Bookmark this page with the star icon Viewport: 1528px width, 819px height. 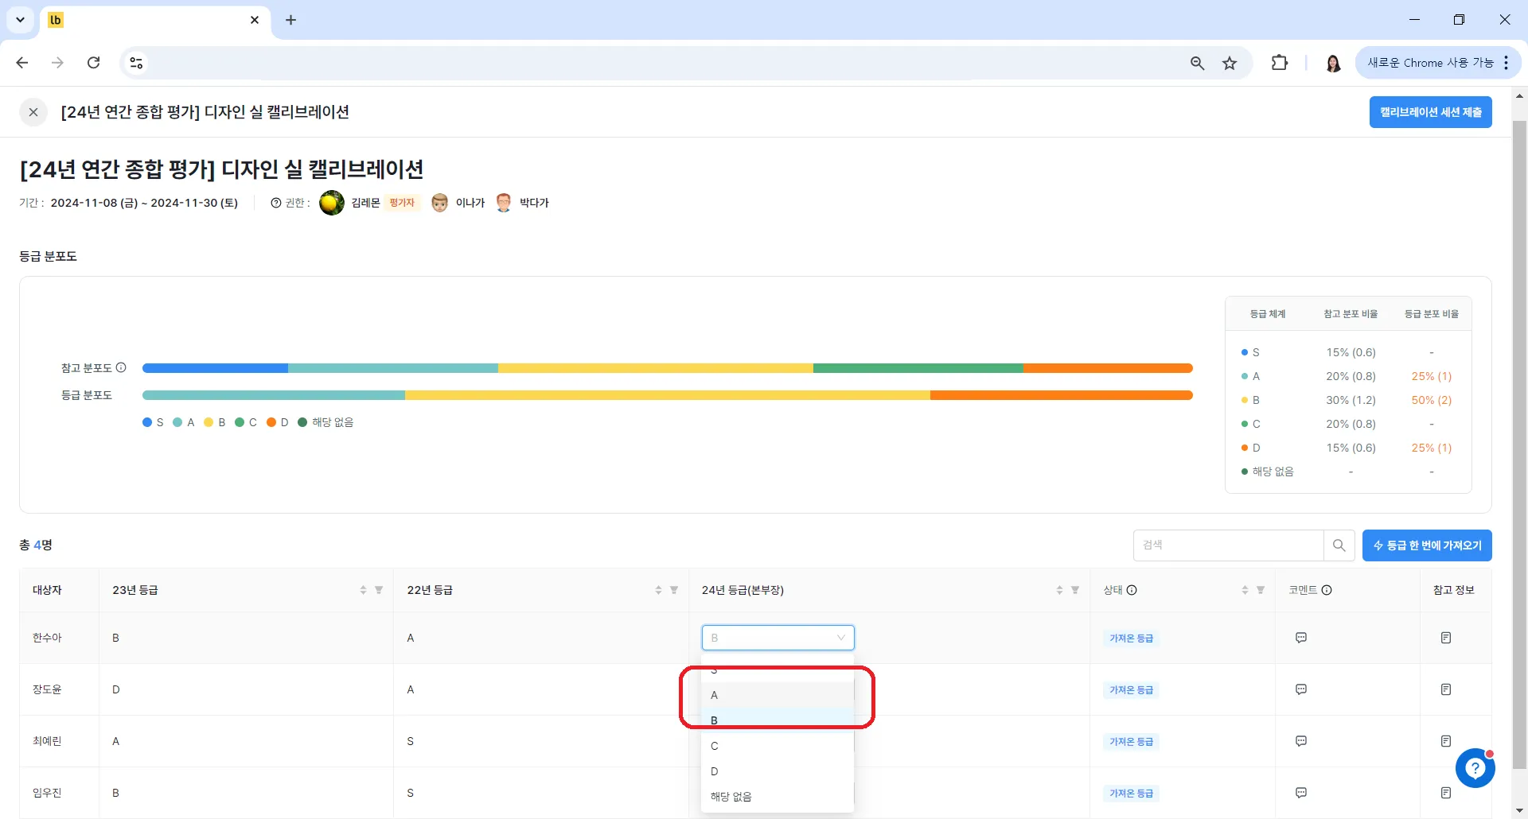[1230, 63]
